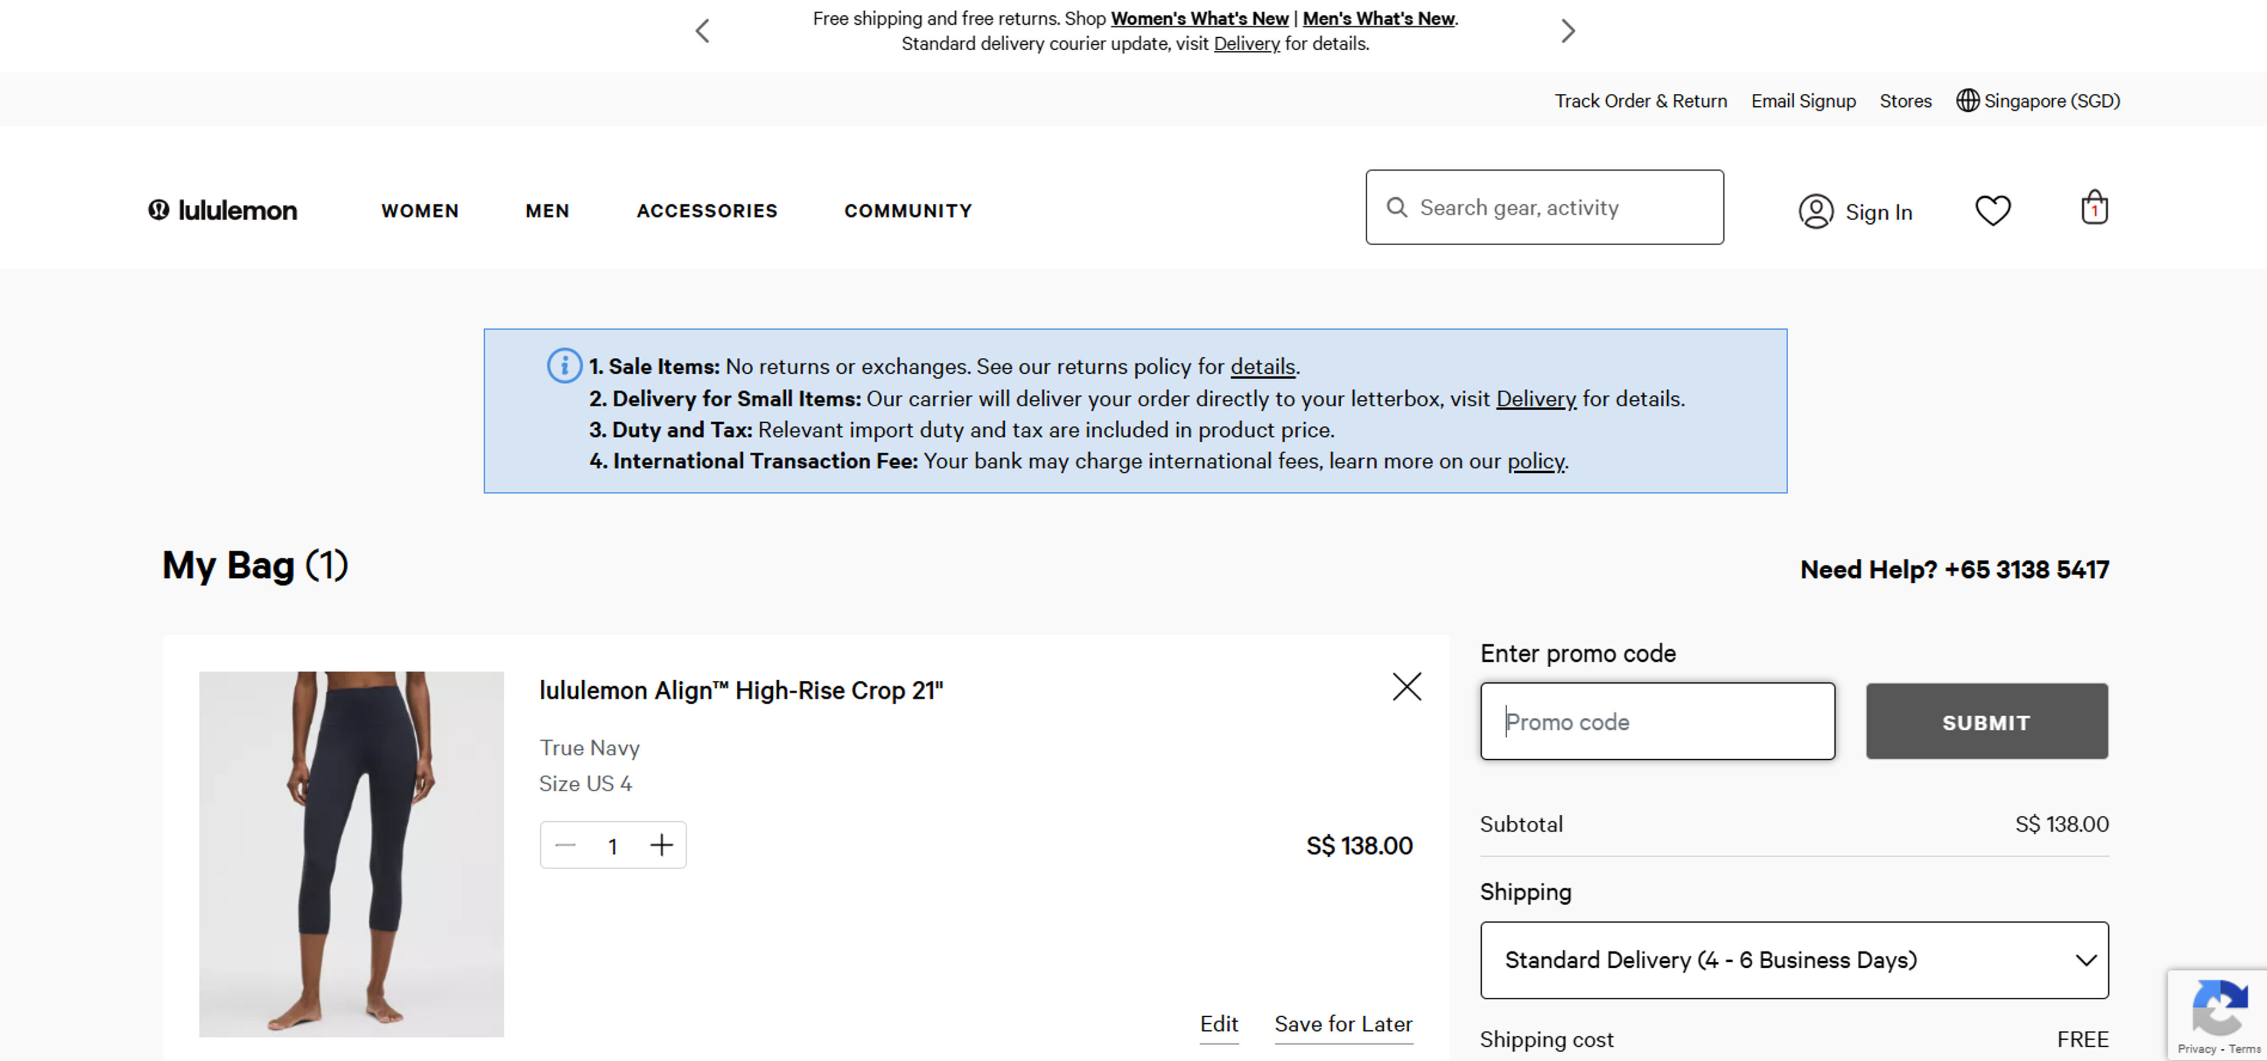Open the shopping bag icon
This screenshot has height=1061, width=2267.
pyautogui.click(x=2095, y=208)
